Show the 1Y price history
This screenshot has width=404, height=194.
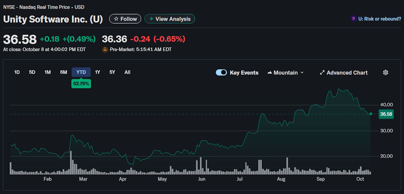click(97, 72)
